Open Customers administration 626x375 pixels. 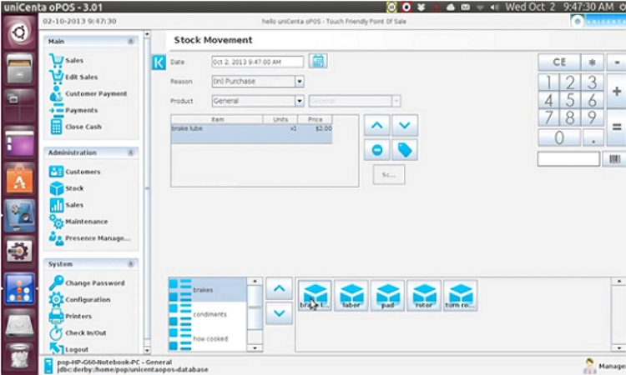[x=74, y=172]
